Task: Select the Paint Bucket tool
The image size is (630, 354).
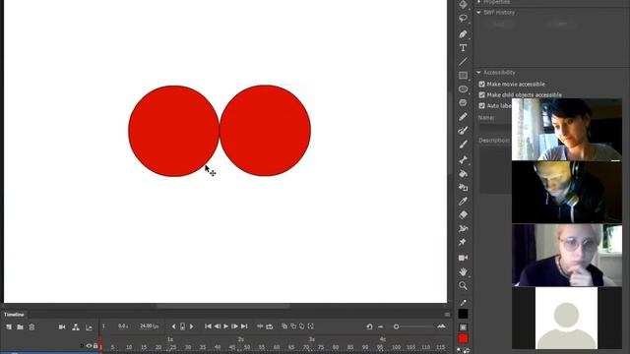Action: 463,173
